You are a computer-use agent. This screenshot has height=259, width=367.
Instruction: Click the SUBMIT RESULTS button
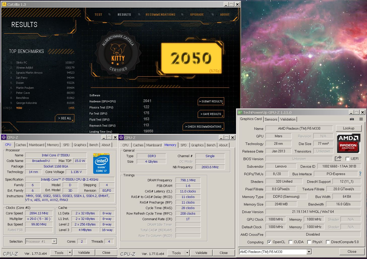(x=211, y=101)
